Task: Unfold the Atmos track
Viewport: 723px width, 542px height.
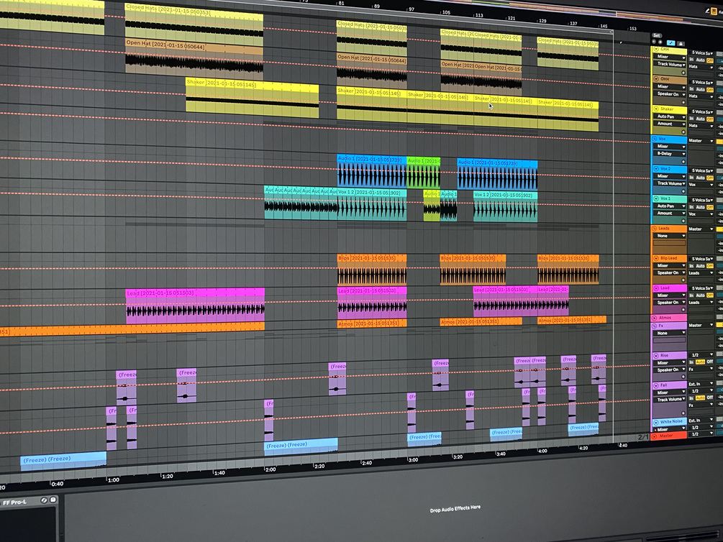Action: 654,318
